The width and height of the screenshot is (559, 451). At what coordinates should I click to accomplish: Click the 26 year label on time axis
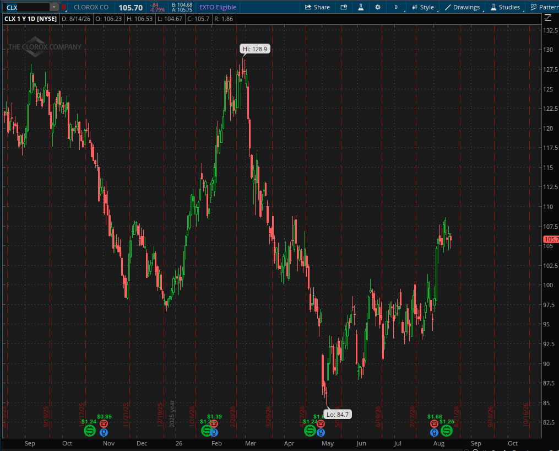pyautogui.click(x=179, y=443)
